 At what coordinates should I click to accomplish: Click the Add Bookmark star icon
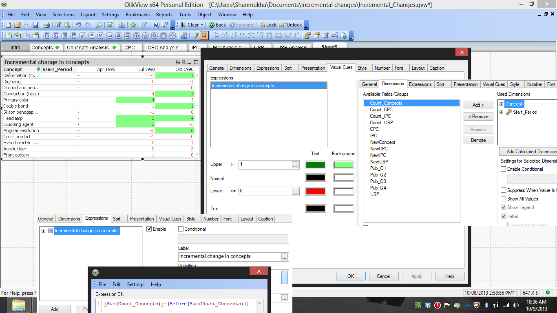pyautogui.click(x=133, y=25)
